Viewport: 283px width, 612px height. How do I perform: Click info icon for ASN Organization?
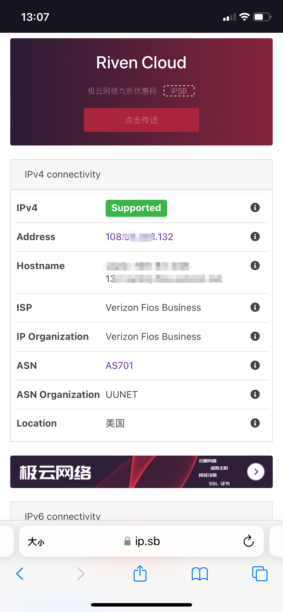(255, 394)
